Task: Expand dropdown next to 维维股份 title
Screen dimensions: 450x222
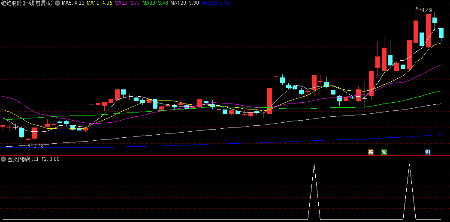Action: [57, 3]
